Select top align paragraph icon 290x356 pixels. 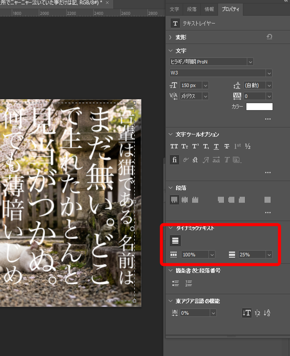click(174, 200)
